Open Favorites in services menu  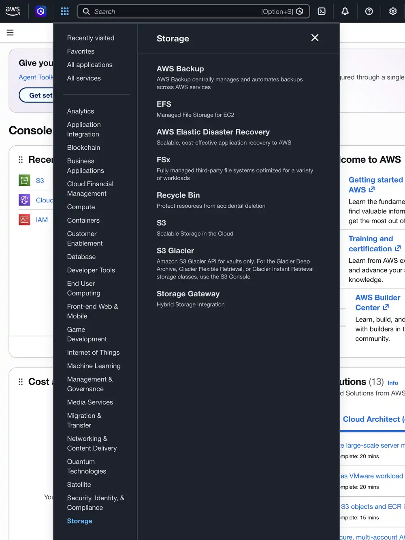(x=81, y=51)
